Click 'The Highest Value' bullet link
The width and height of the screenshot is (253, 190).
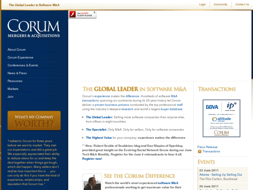[99, 138]
